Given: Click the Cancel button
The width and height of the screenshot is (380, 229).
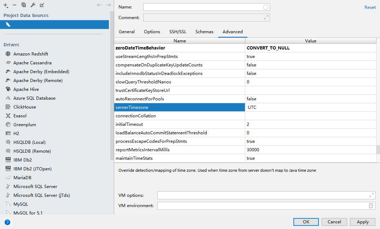Looking at the screenshot, I should click(x=334, y=222).
